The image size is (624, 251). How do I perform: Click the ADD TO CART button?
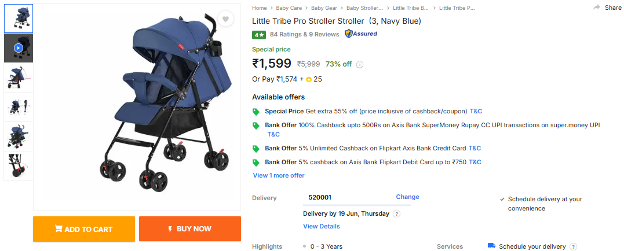coord(84,229)
